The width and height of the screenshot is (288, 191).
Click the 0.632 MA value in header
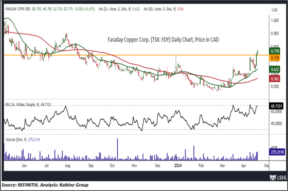pos(136,9)
